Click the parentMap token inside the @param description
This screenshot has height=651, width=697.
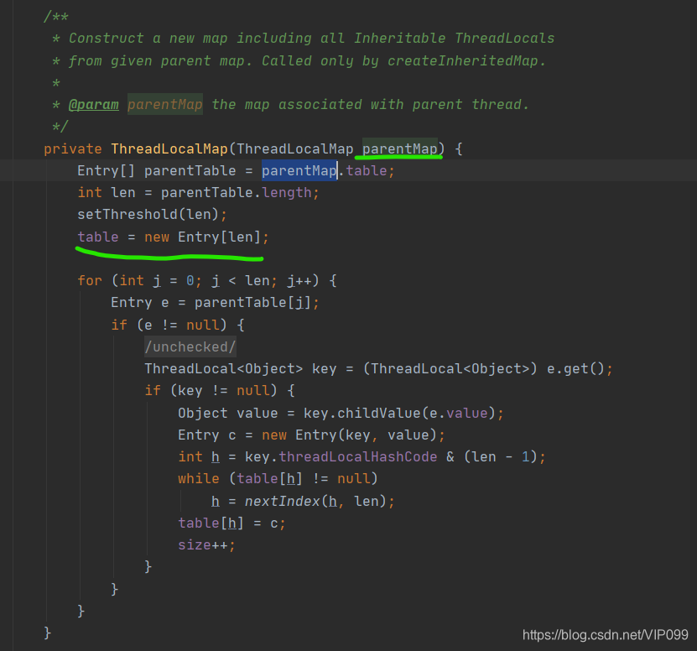164,104
